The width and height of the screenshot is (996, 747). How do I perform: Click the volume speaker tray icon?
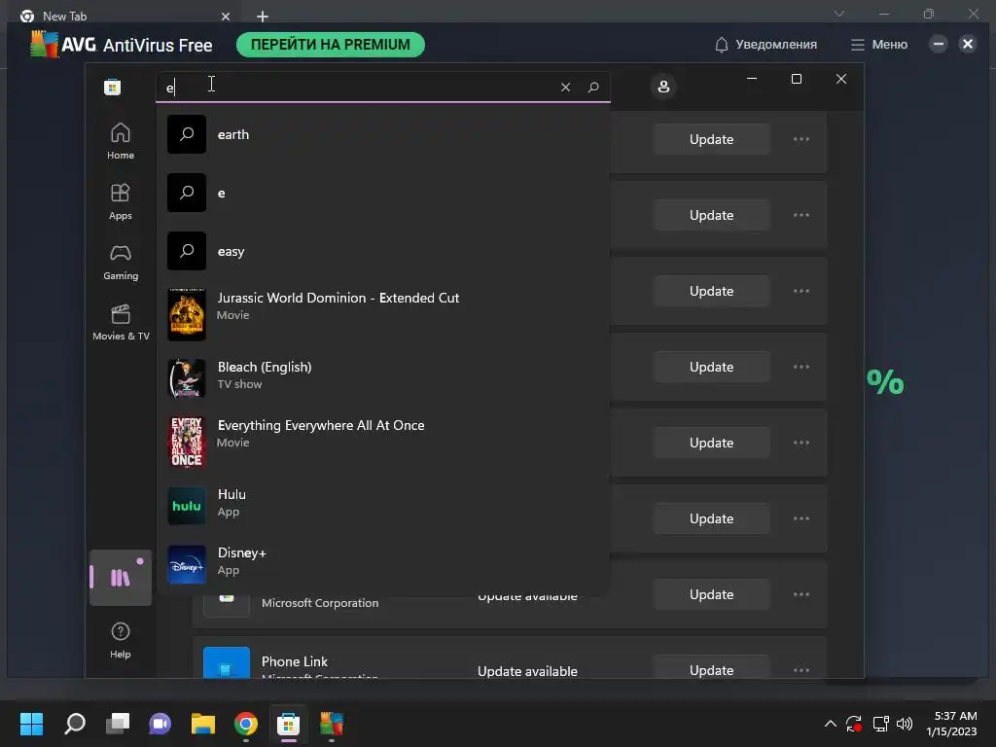click(904, 724)
